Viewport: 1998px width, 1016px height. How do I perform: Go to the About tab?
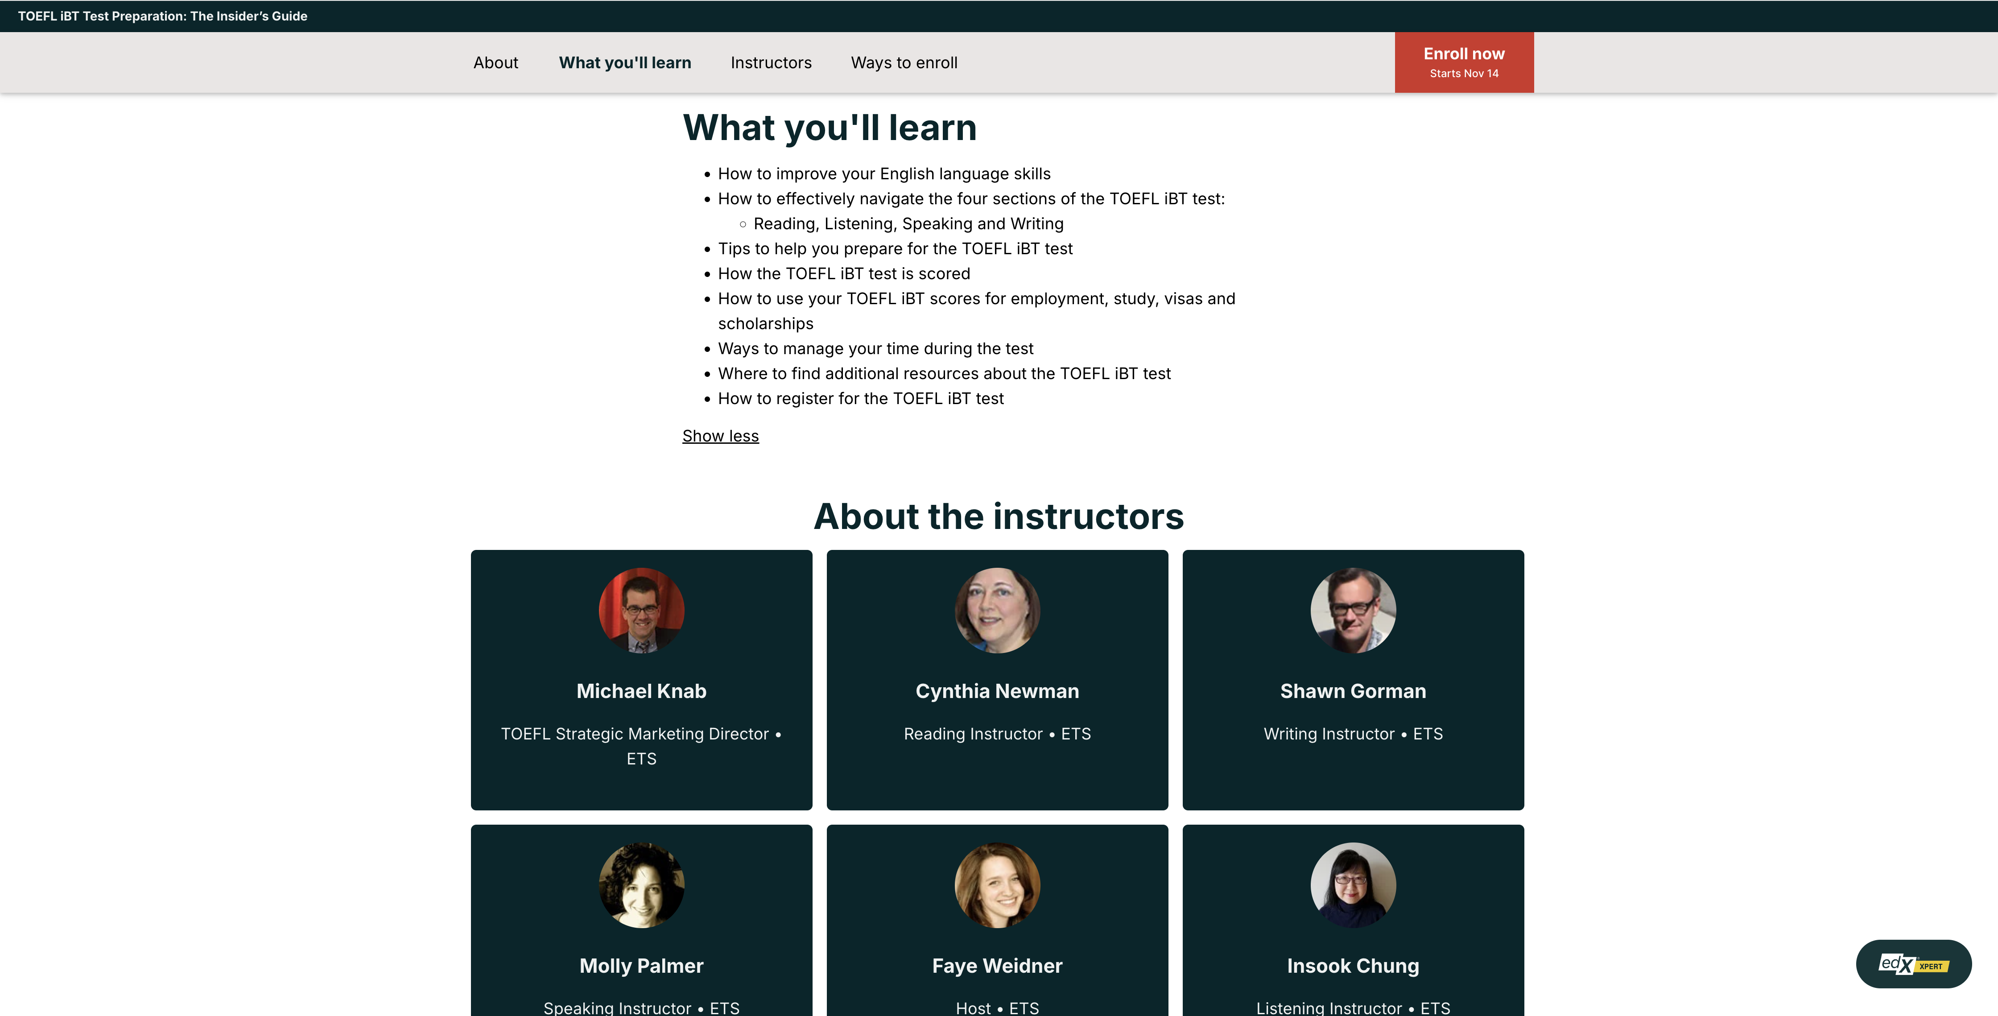(495, 63)
